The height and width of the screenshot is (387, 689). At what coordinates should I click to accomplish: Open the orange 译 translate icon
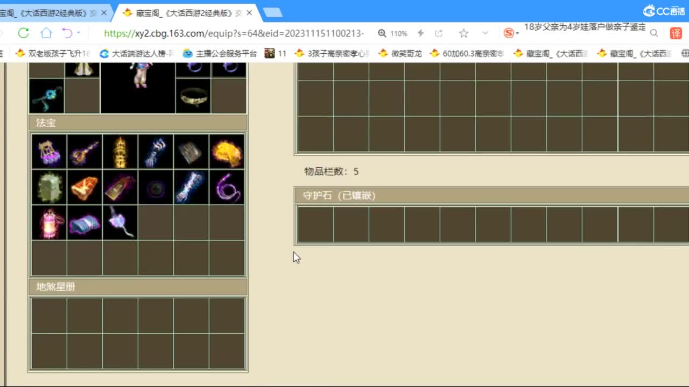click(676, 33)
